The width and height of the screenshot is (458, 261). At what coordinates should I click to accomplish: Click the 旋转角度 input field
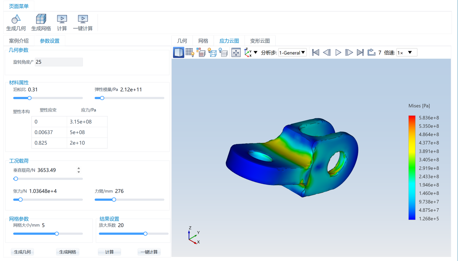point(59,62)
